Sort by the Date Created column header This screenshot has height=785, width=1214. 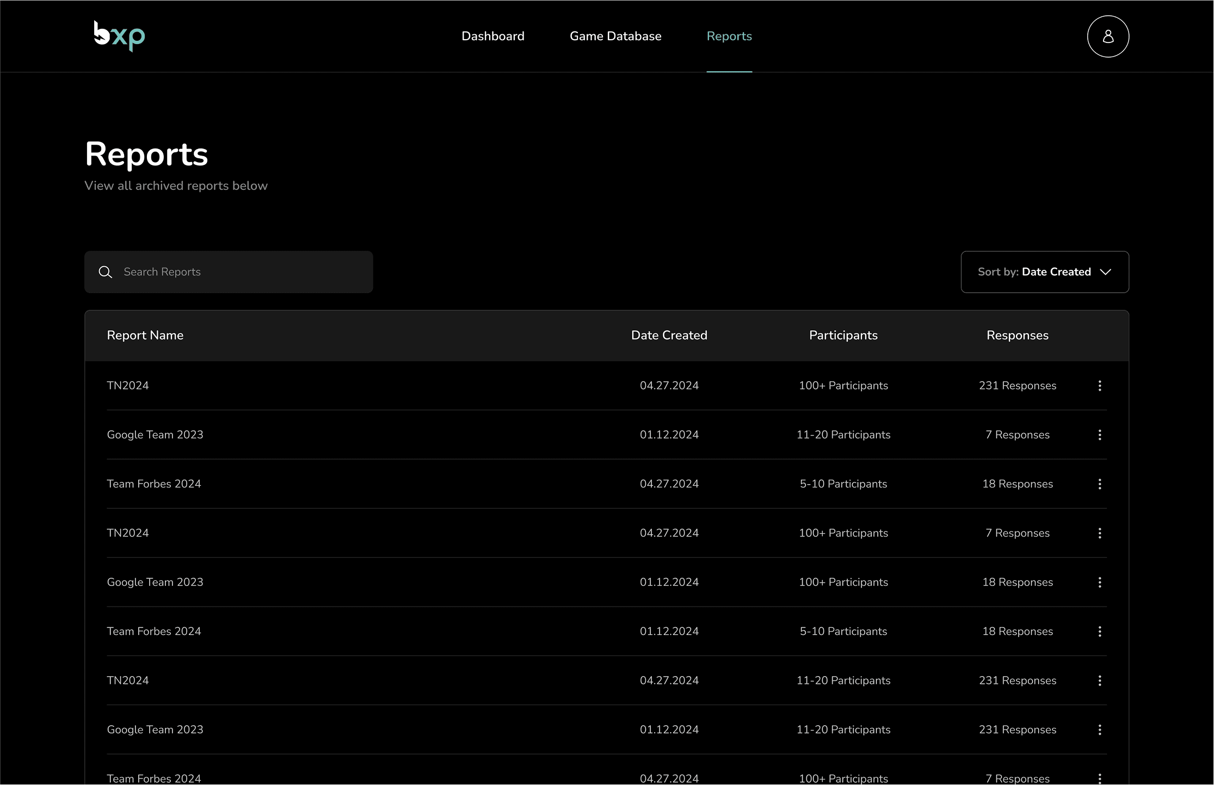669,336
